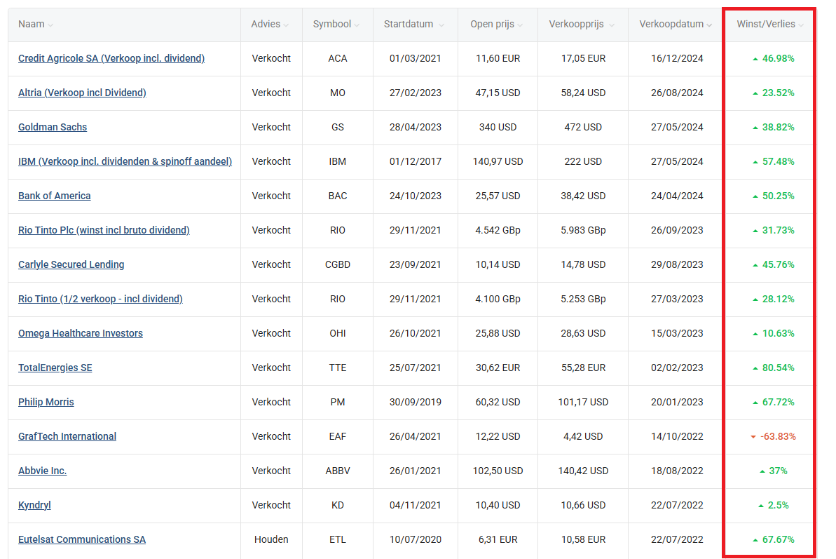Open the TotalEnergies SE link
Screen dimensions: 836x559
(55, 368)
